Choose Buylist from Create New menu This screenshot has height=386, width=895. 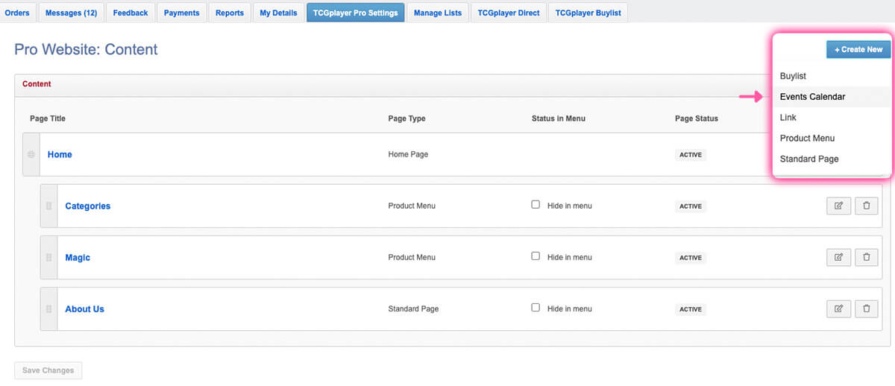(832, 76)
